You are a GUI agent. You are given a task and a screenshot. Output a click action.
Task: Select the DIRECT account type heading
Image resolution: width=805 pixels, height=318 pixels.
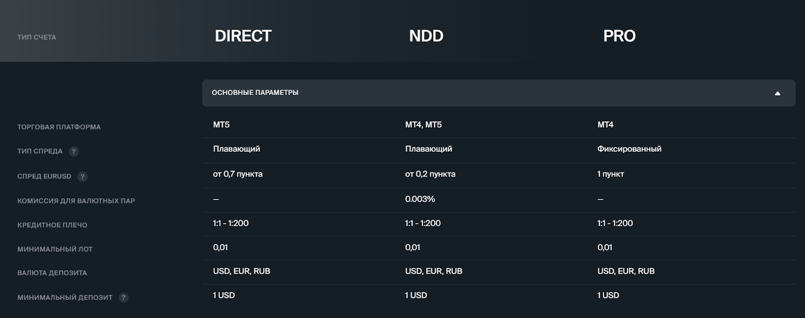tap(243, 36)
